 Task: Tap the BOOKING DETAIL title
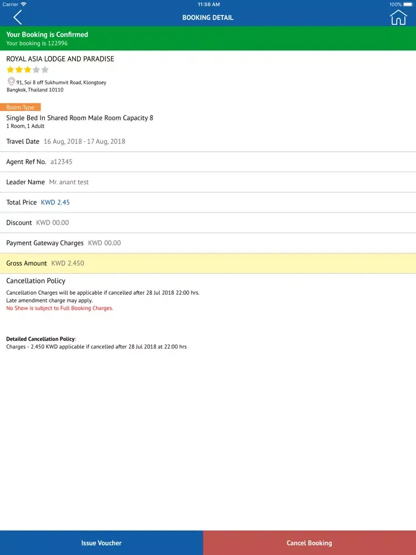(x=207, y=17)
